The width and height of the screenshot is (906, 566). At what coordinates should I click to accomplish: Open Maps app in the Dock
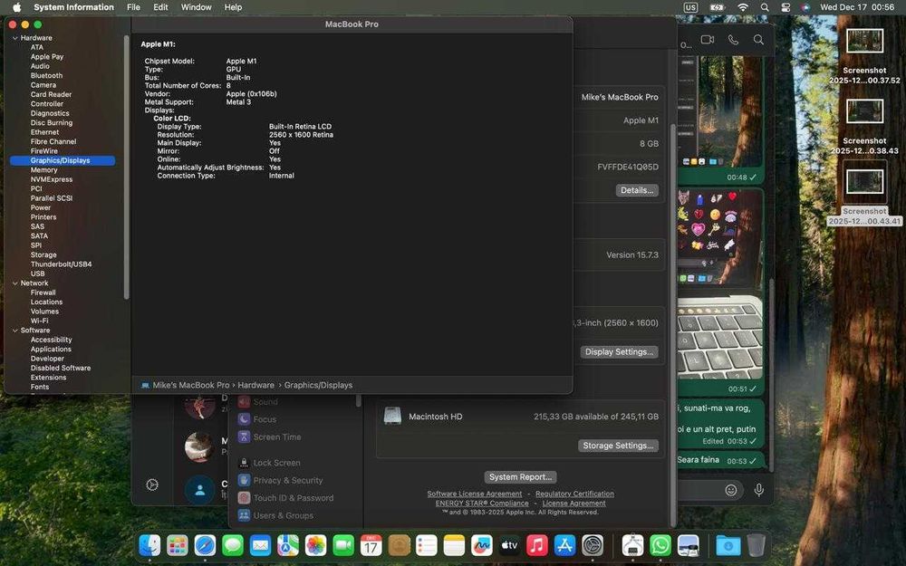(288, 544)
